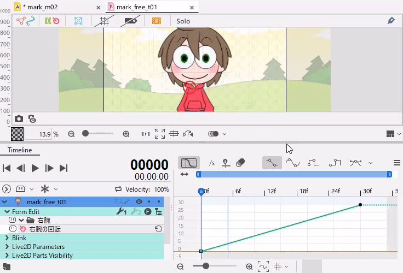Toggle visibility eye of mark_free_t01 track
The image size is (403, 273).
coord(139,202)
